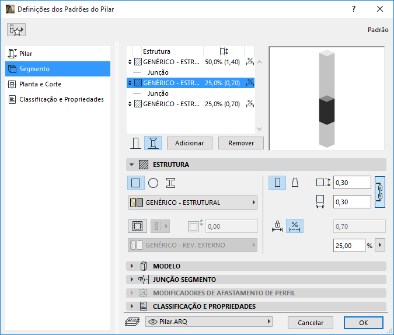The width and height of the screenshot is (394, 335).
Task: Click height mode icon of 50,0% row
Action: click(250, 61)
